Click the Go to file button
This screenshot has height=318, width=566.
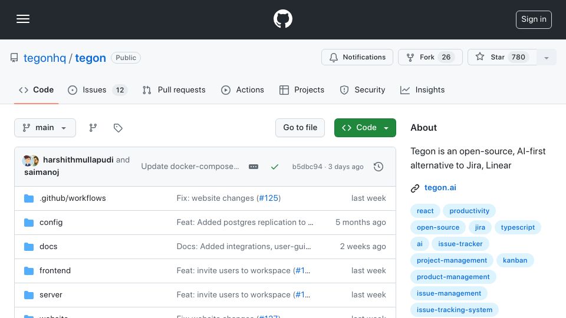tap(300, 128)
